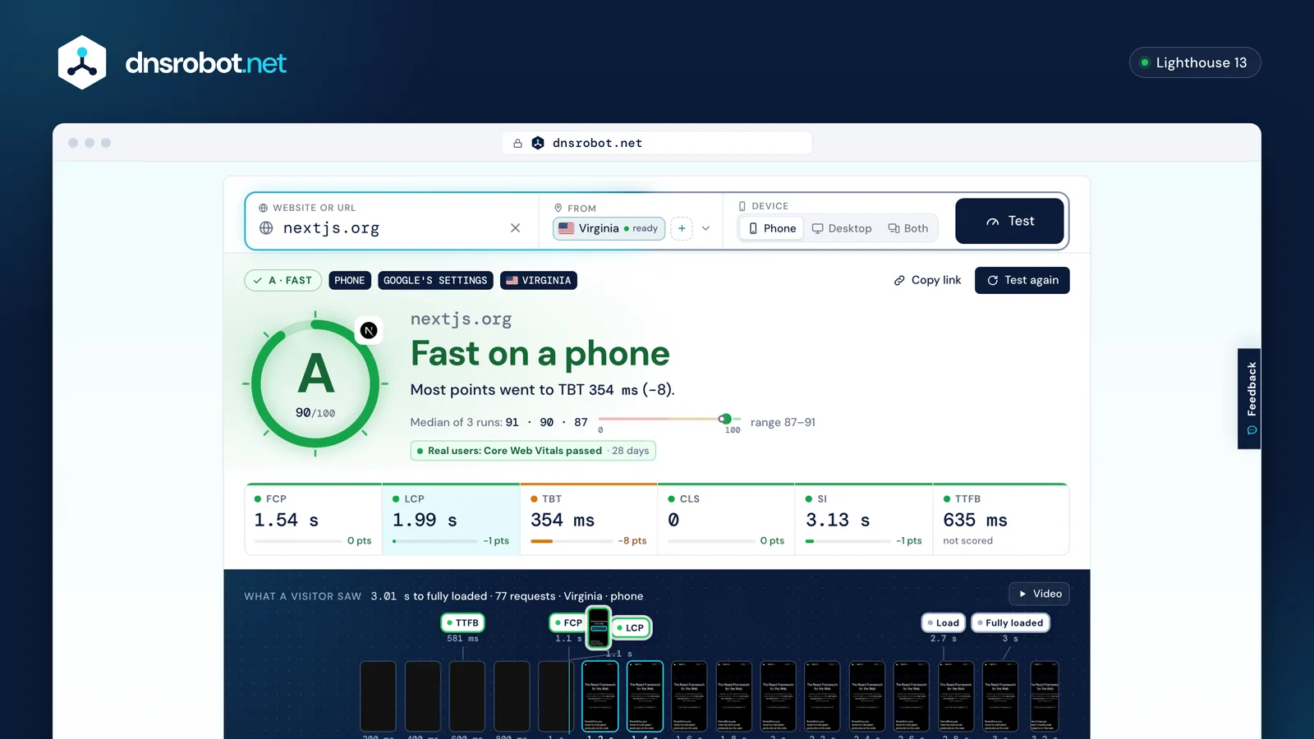Click the VIRGINIA flag tag
The width and height of the screenshot is (1314, 739).
pyautogui.click(x=539, y=280)
